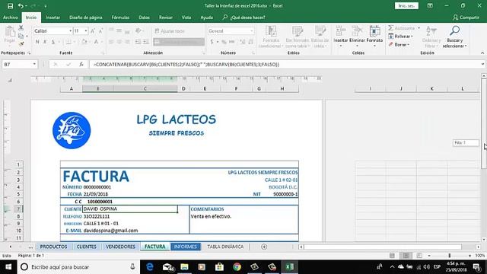
Task: Select the CLIENTES sheet tab
Action: (x=86, y=247)
